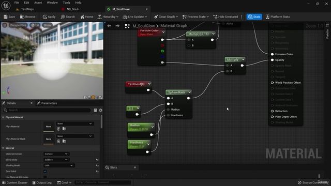Click SphereMask Radius input pin
This screenshot has width=331, height=186.
tap(169, 110)
